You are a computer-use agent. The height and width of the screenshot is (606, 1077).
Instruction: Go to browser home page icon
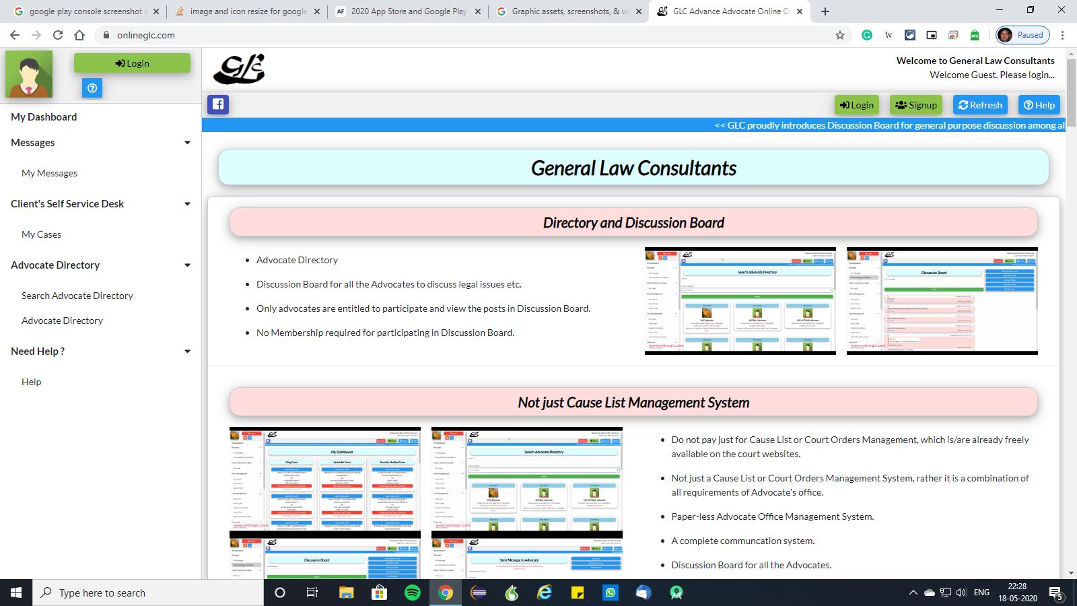[x=79, y=35]
